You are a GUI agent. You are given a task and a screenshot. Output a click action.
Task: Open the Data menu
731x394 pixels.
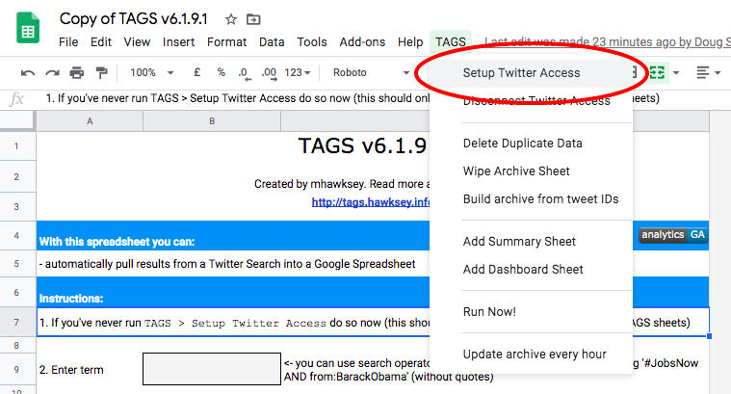pyautogui.click(x=272, y=42)
